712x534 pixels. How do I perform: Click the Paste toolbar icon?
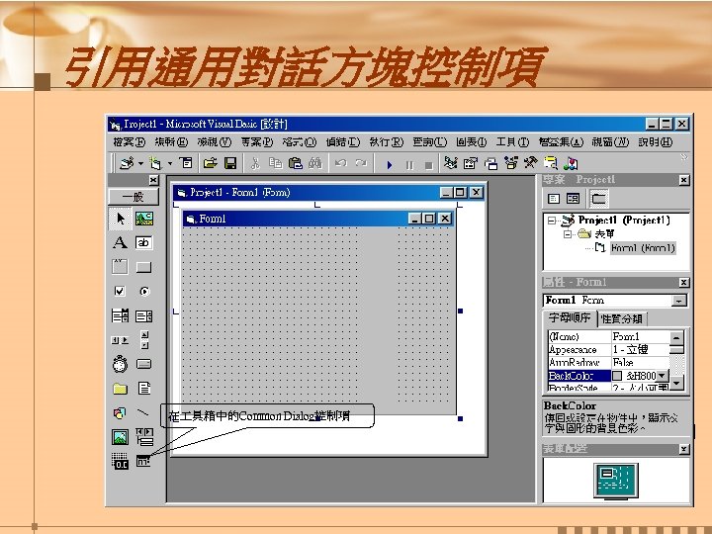[x=295, y=163]
